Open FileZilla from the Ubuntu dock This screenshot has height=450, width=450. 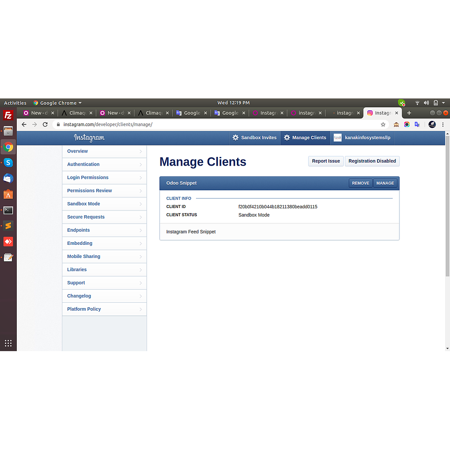(x=8, y=116)
